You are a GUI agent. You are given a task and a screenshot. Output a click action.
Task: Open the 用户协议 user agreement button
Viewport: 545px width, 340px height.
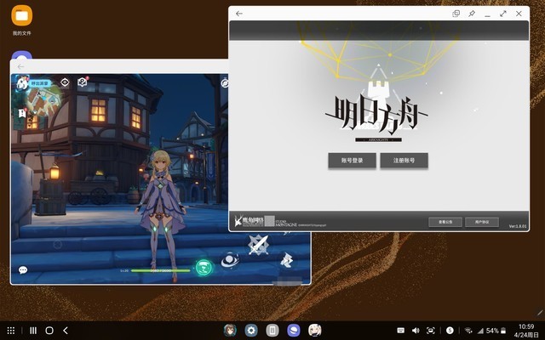pos(482,222)
